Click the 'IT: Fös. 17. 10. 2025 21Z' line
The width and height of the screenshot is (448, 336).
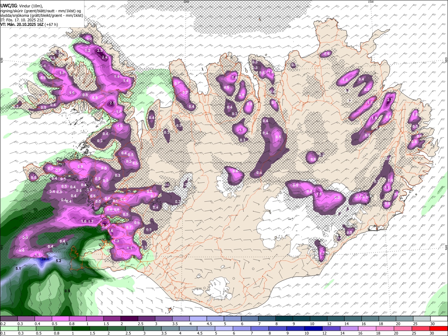pyautogui.click(x=22, y=20)
